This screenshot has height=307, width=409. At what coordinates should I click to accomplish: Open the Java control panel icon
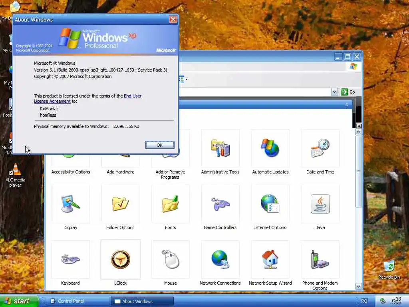[320, 204]
